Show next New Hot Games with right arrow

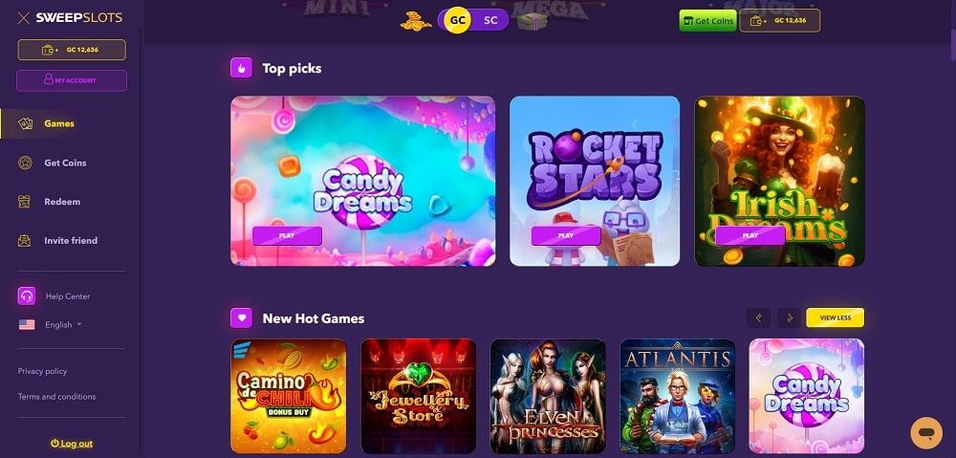[x=790, y=317]
